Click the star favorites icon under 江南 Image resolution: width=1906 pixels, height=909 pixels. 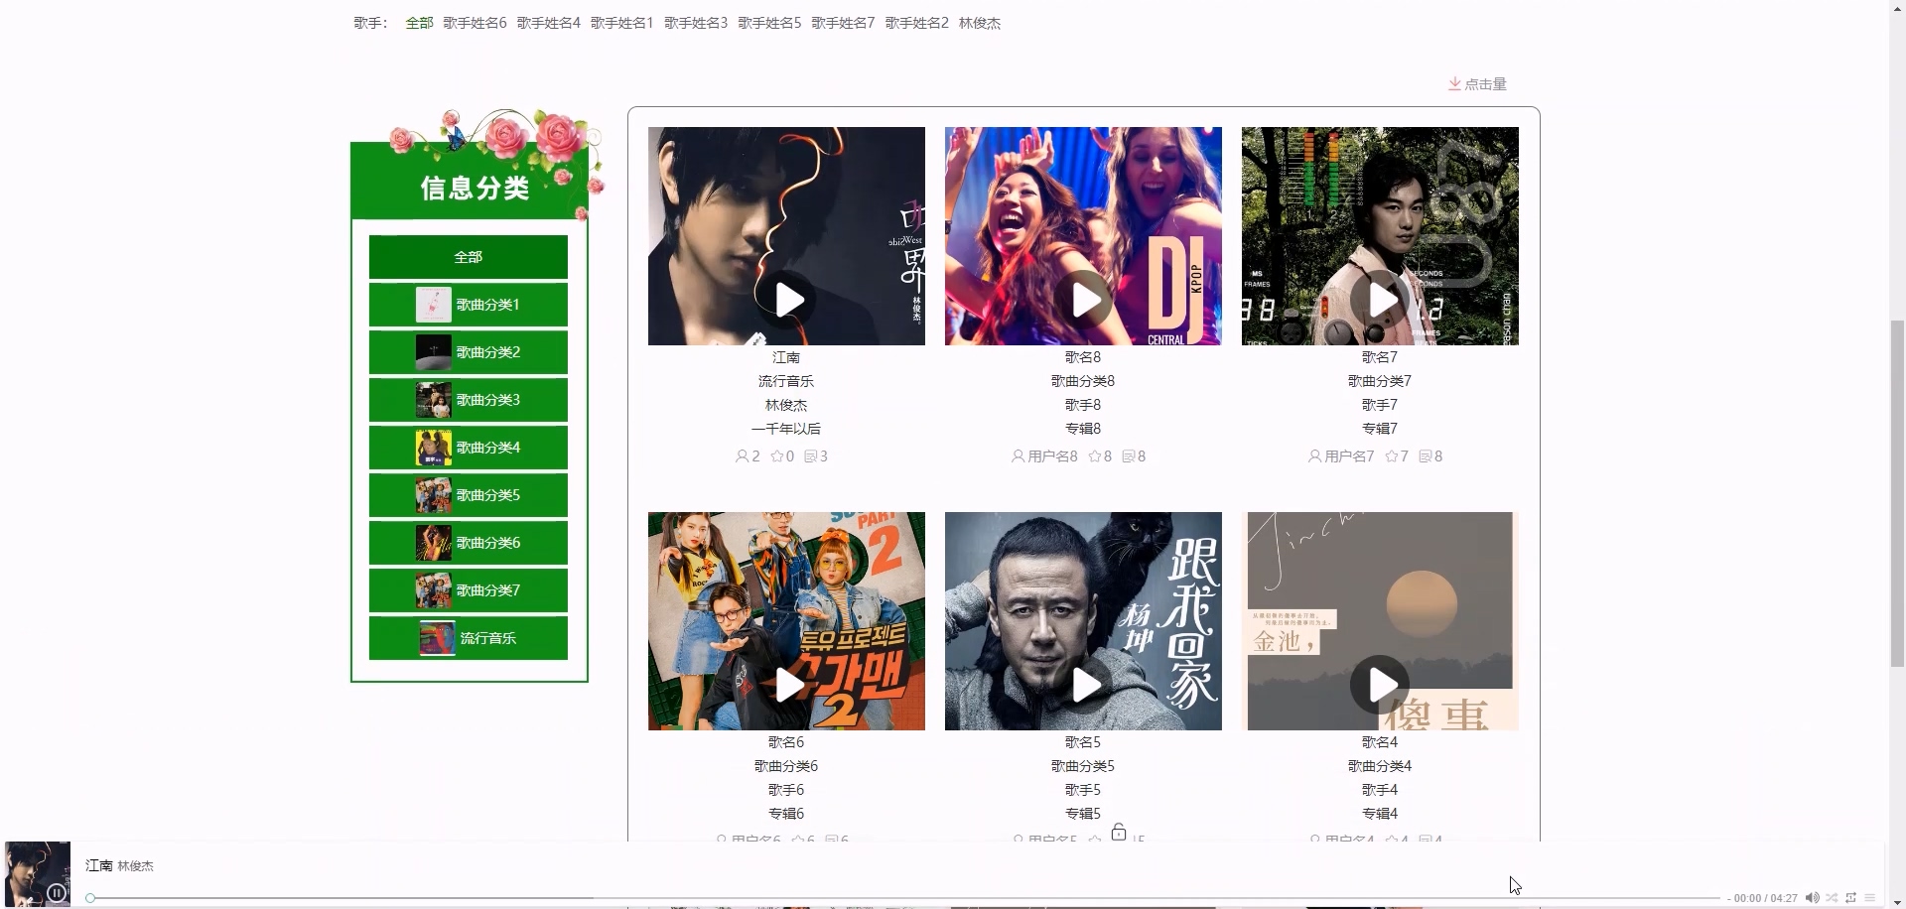[x=776, y=456]
